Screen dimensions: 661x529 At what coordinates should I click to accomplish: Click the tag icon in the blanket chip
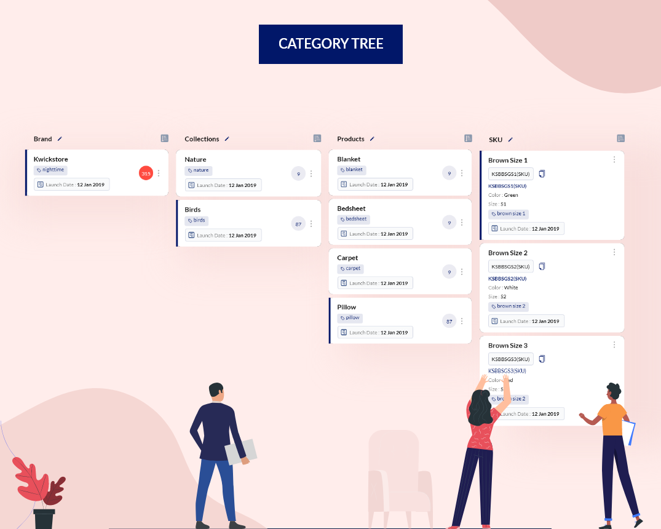tap(343, 170)
